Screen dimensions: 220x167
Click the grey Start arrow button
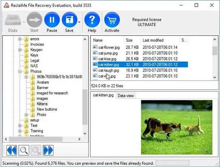click(x=34, y=20)
